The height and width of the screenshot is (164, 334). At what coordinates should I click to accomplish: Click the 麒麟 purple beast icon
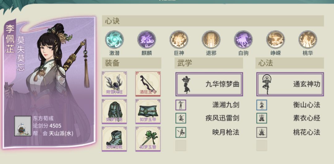click(x=147, y=40)
